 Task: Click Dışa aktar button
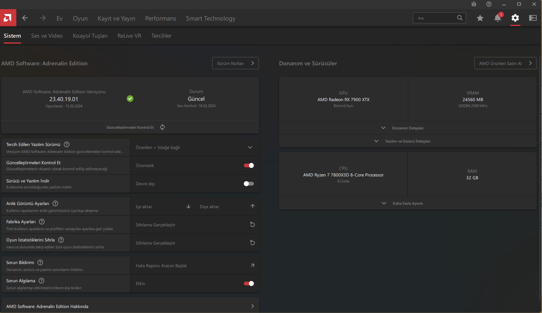pos(227,207)
